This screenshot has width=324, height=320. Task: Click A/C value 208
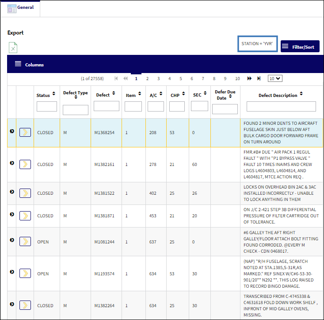pyautogui.click(x=152, y=133)
